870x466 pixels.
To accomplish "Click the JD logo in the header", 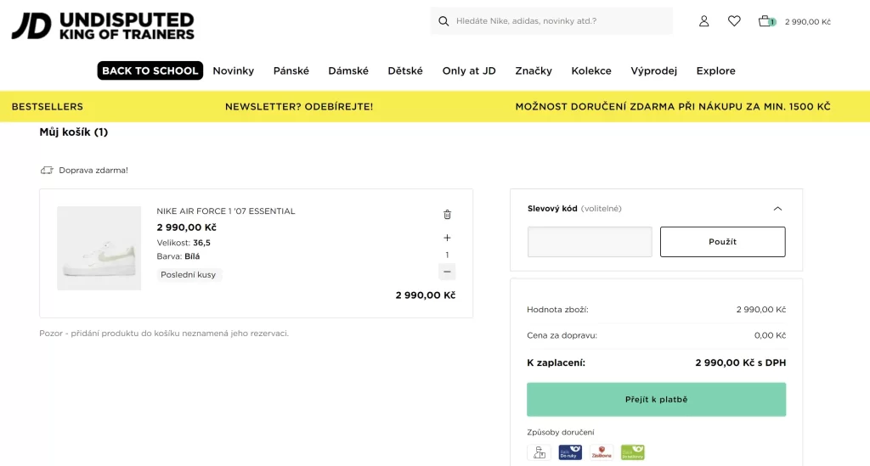I will point(103,25).
